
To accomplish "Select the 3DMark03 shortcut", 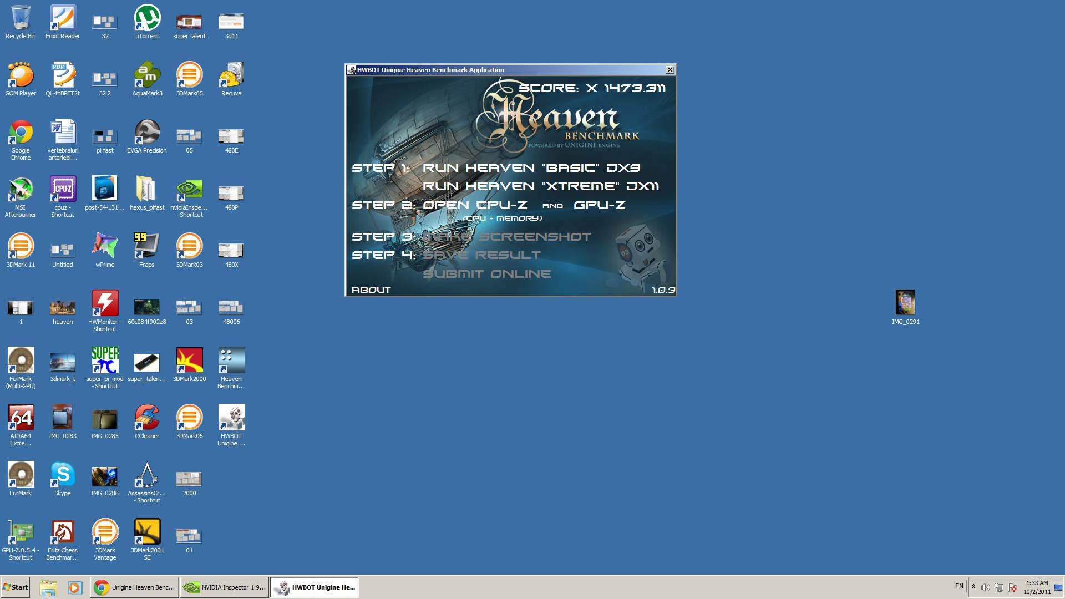I will [x=189, y=251].
